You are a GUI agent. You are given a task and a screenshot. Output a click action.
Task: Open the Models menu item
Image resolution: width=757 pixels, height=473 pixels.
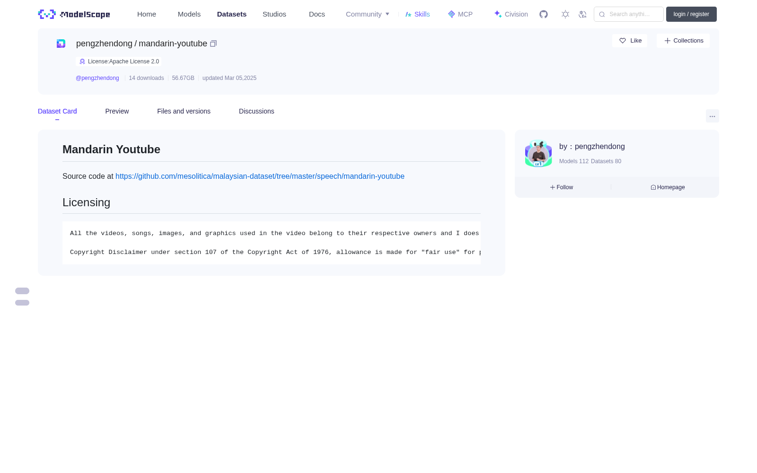[189, 14]
